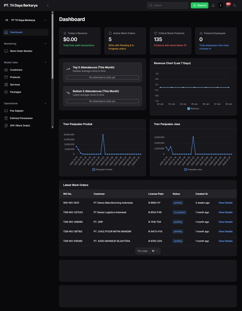This screenshot has height=311, width=242.
Task: View Details for work order WIS-WO-0012
Action: [x=225, y=203]
